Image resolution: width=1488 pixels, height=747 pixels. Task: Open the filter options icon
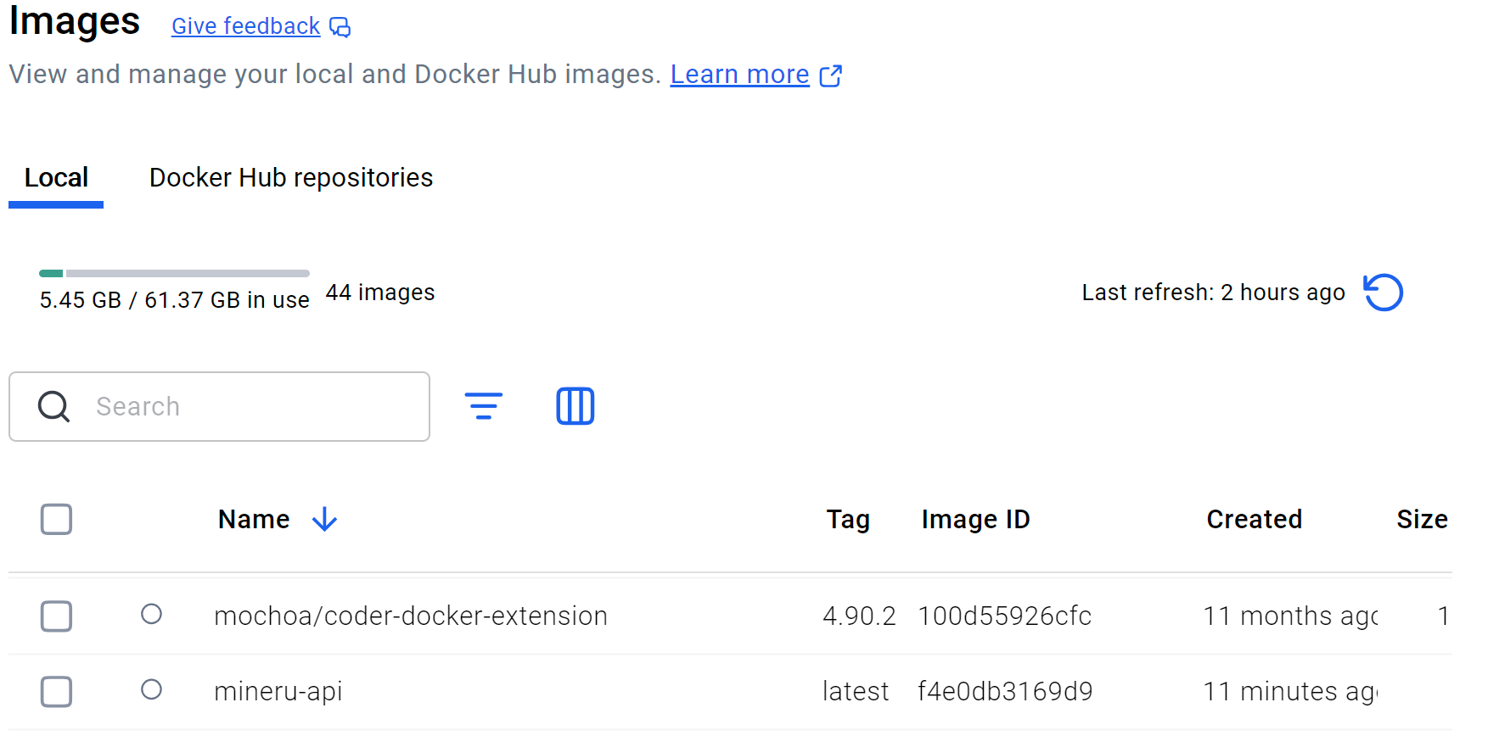pyautogui.click(x=483, y=406)
